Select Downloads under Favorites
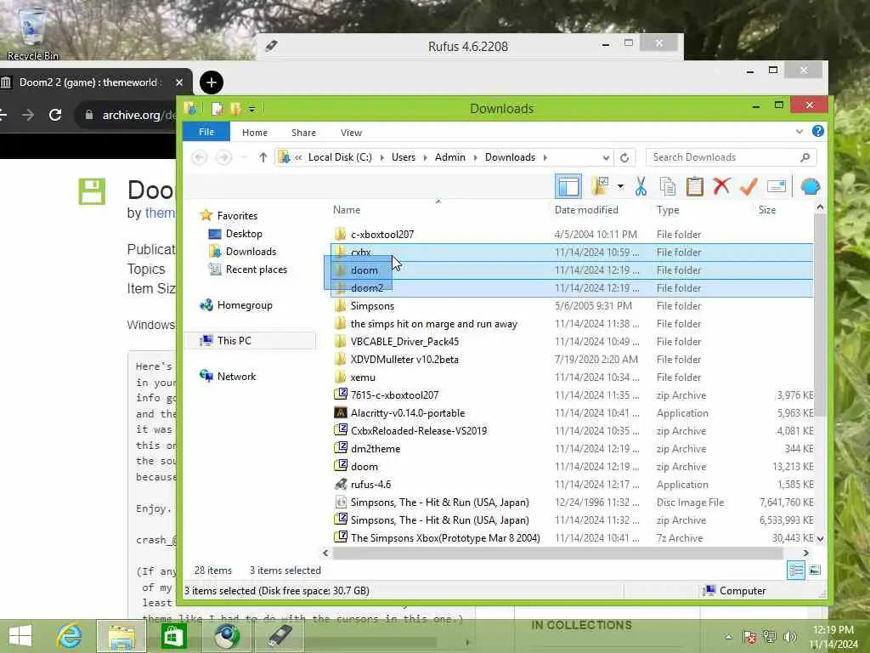Viewport: 870px width, 653px height. [251, 252]
